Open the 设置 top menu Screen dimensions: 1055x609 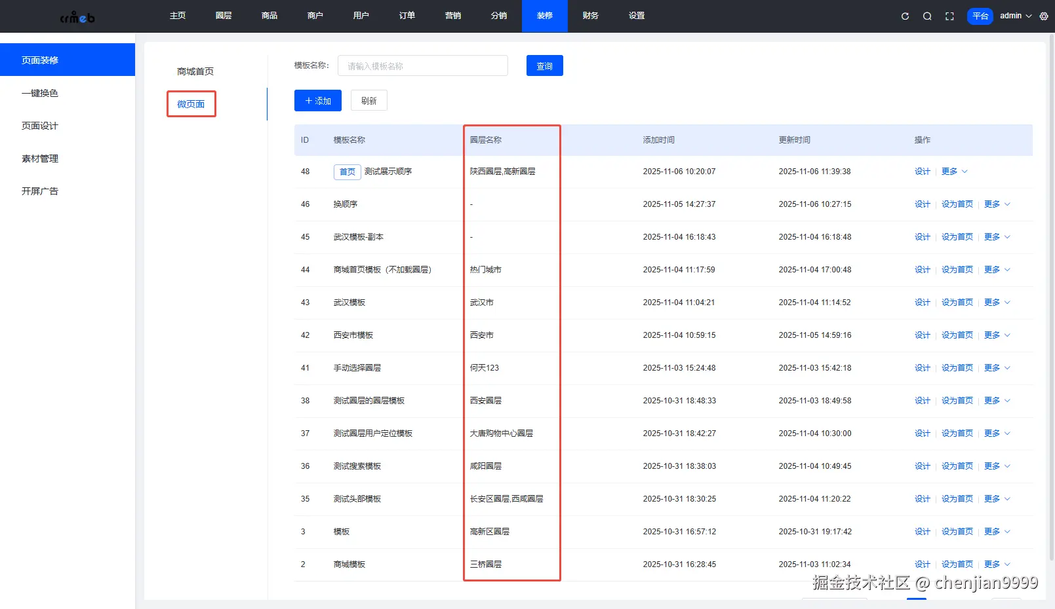coord(637,16)
